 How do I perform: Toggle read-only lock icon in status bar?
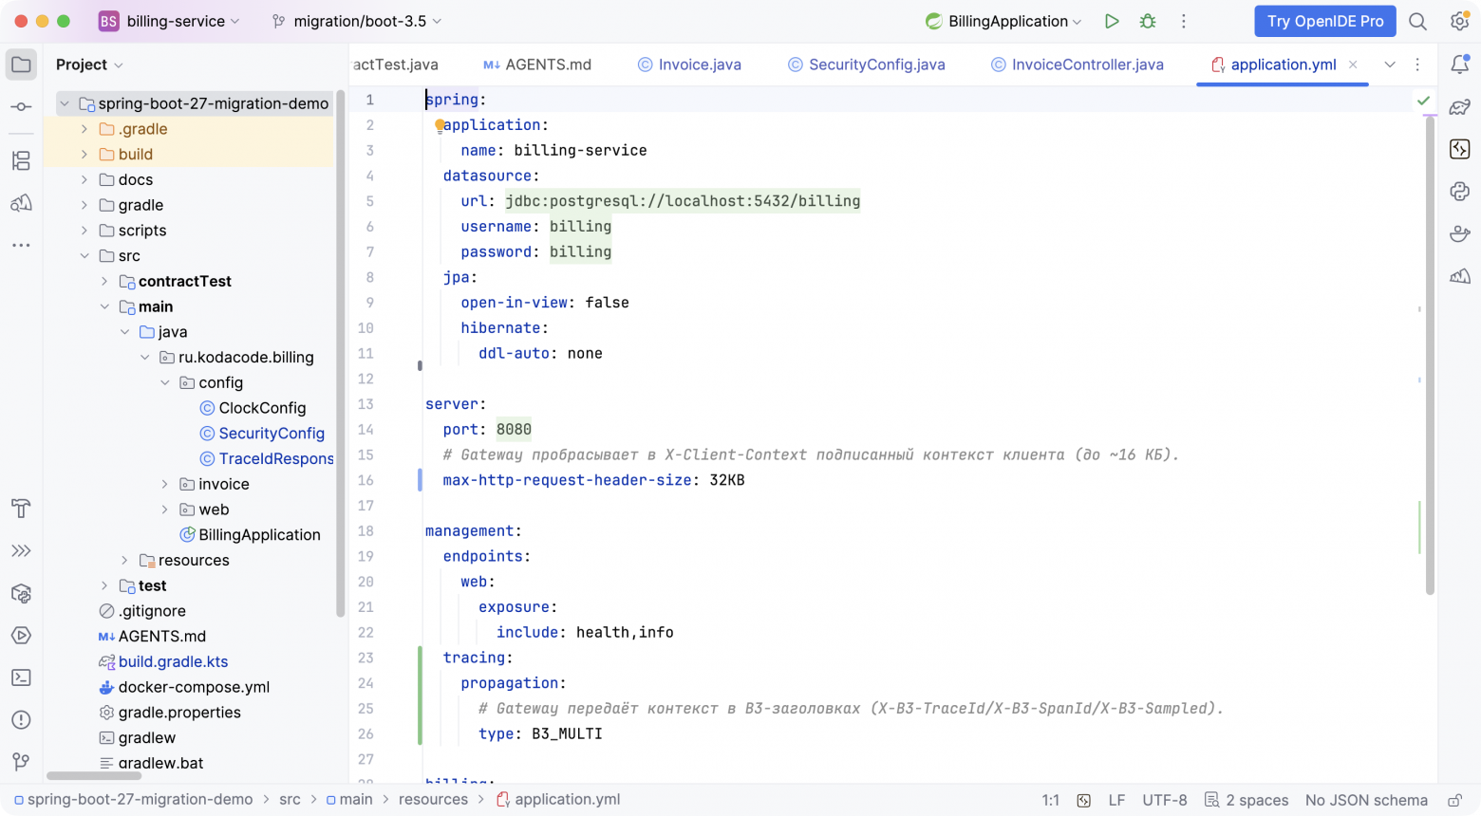pos(1454,800)
